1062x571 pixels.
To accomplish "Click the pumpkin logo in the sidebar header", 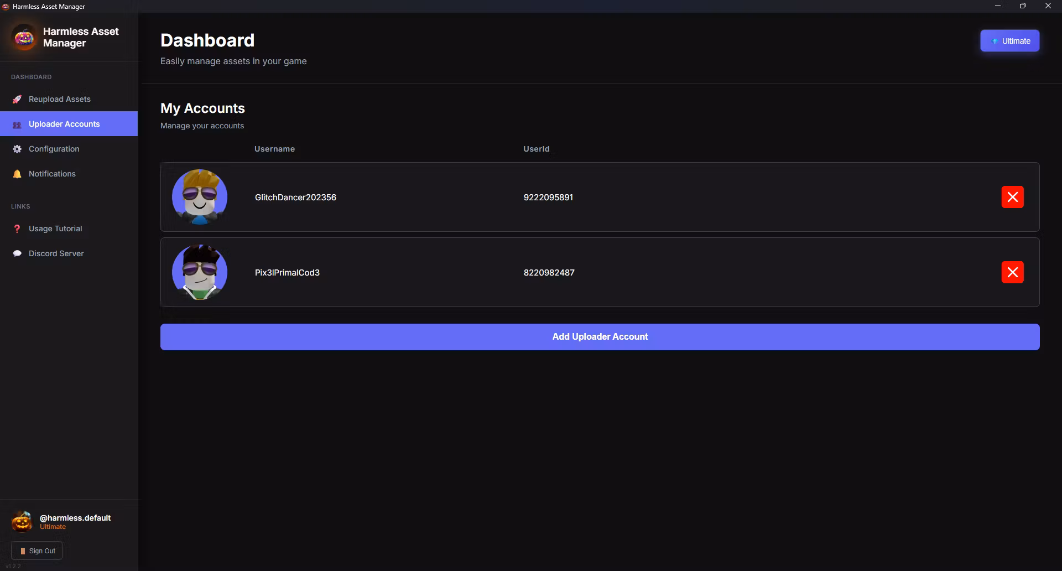I will pyautogui.click(x=24, y=38).
